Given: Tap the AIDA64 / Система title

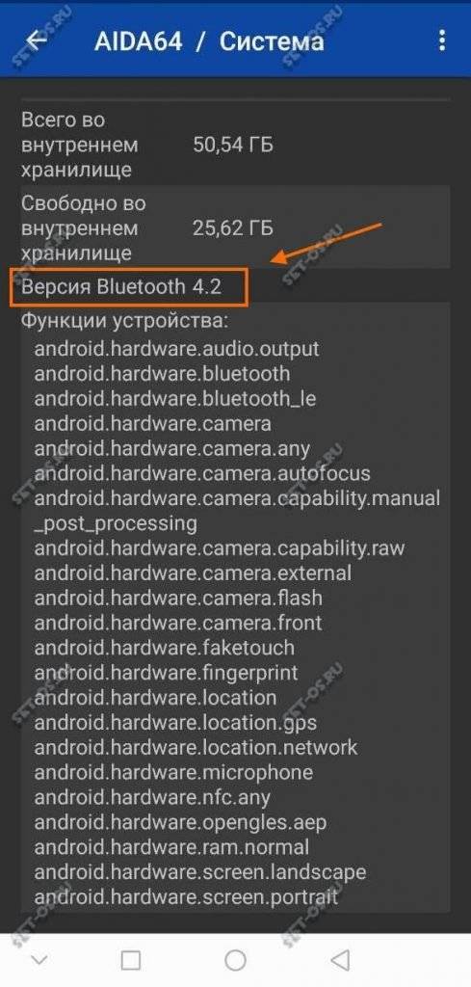Looking at the screenshot, I should (209, 41).
